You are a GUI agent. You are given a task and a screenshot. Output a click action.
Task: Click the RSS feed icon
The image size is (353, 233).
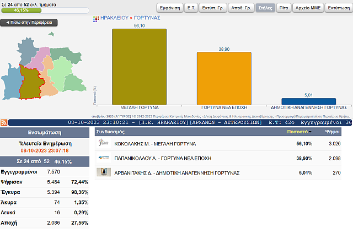[x=4, y=122]
